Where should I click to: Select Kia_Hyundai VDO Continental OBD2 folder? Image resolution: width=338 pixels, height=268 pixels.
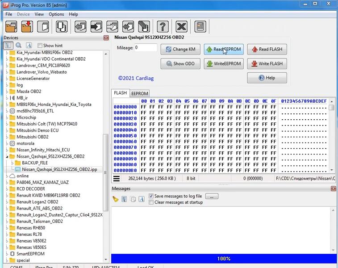coord(51,59)
